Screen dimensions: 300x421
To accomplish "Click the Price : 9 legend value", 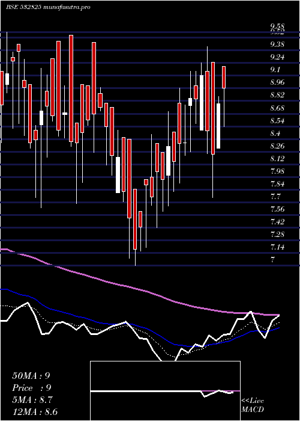I will pyautogui.click(x=32, y=388).
